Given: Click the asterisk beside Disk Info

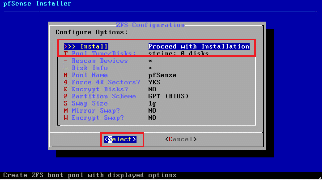Looking at the screenshot, I should tap(150, 68).
